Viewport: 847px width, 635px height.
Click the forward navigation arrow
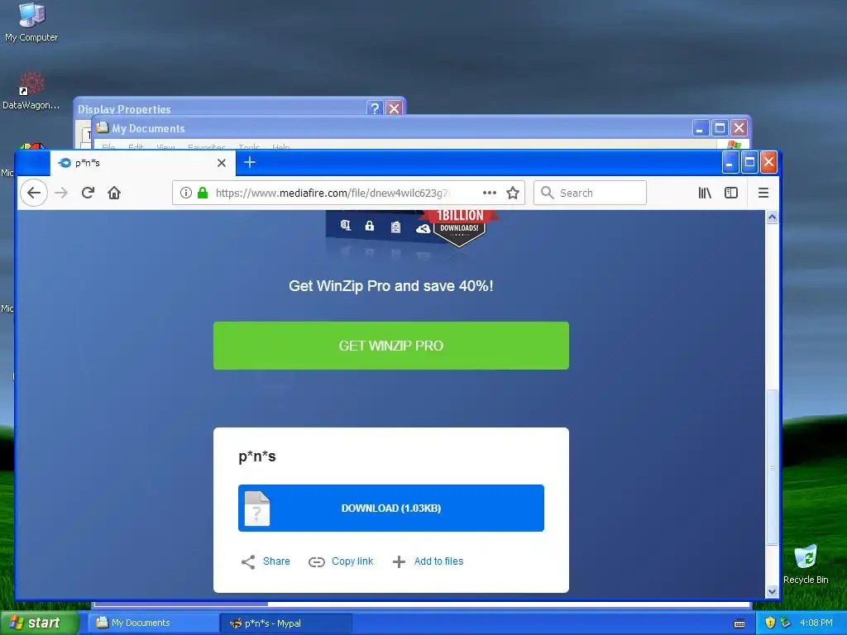(x=61, y=193)
